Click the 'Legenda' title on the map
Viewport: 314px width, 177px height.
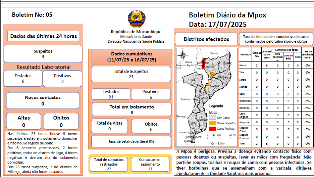pyautogui.click(x=216, y=106)
